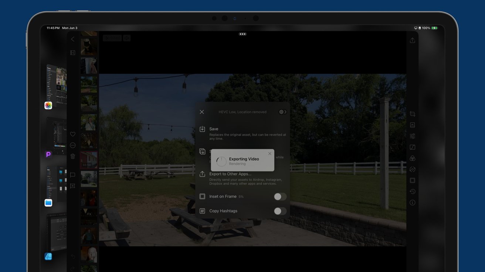Viewport: 485px width, 272px height.
Task: Click the Save a copy stacked icon
Action: (202, 151)
